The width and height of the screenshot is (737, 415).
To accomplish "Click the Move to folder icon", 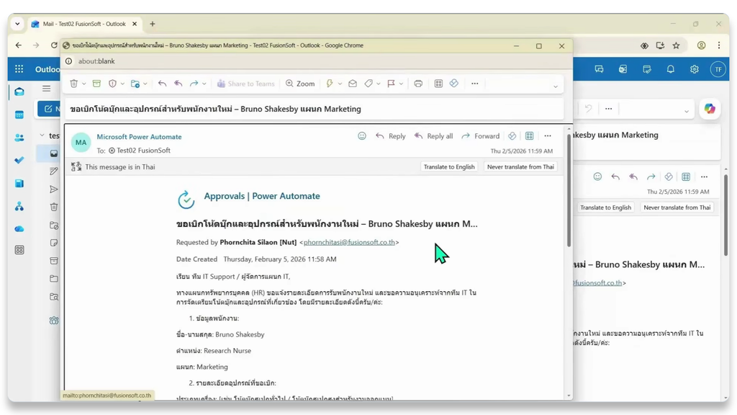I will pos(135,84).
